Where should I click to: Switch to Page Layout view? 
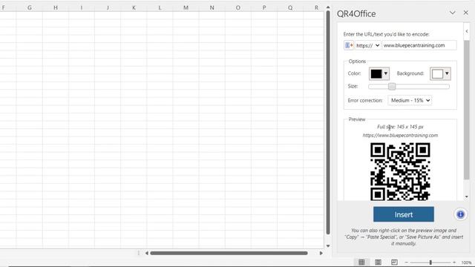click(378, 262)
